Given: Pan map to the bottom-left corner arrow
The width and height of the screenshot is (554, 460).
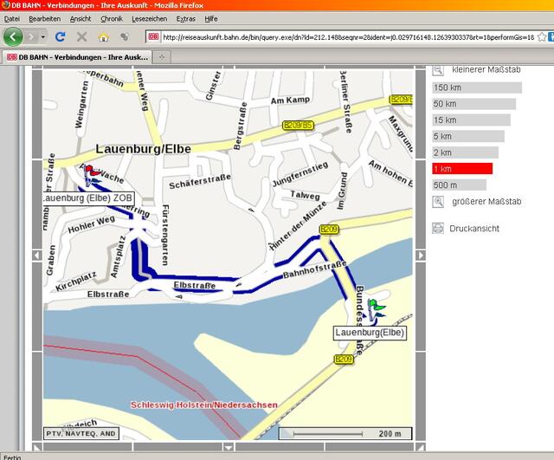Looking at the screenshot, I should (37, 447).
